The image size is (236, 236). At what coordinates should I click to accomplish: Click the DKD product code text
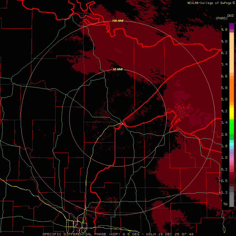tap(230, 16)
